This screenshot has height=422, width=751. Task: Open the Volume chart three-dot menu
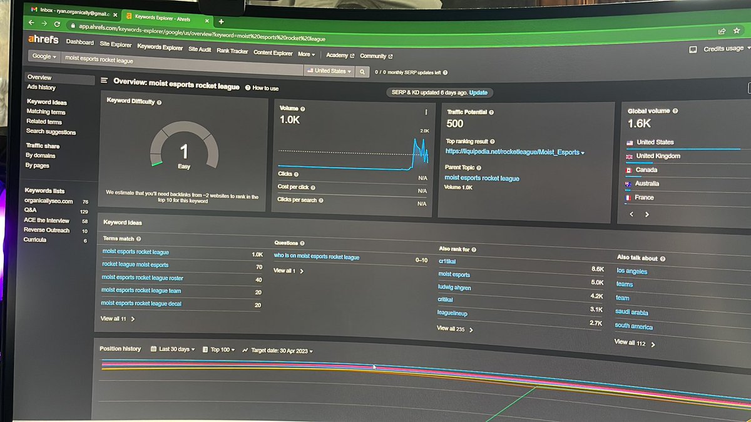(426, 112)
